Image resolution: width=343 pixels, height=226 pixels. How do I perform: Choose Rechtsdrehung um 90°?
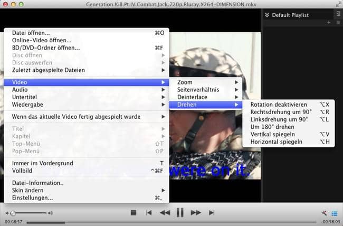point(289,112)
